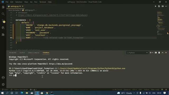Change file encoding UTF-8 in status bar
Image resolution: width=169 pixels, height=95 pixels.
134,90
